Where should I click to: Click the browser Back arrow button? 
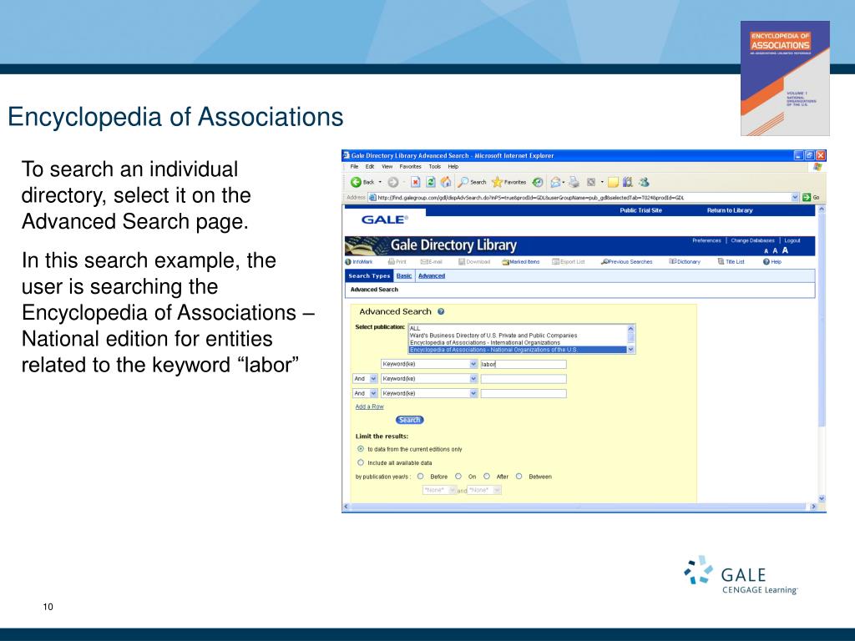pos(356,182)
